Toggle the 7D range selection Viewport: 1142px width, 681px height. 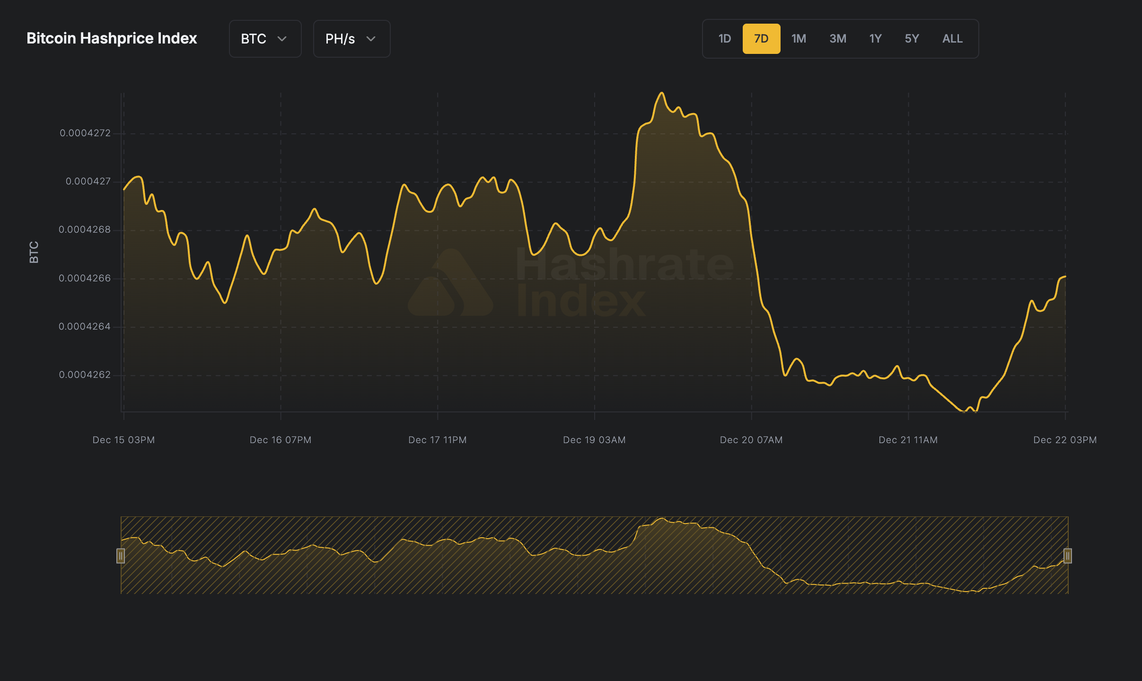pos(762,38)
